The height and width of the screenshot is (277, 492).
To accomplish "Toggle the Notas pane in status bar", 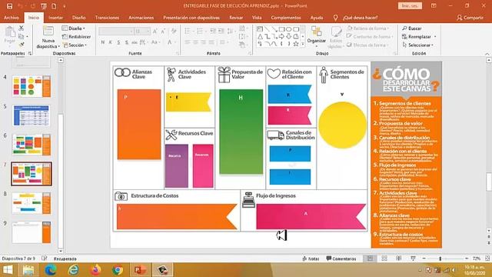I will pyautogui.click(x=311, y=259).
